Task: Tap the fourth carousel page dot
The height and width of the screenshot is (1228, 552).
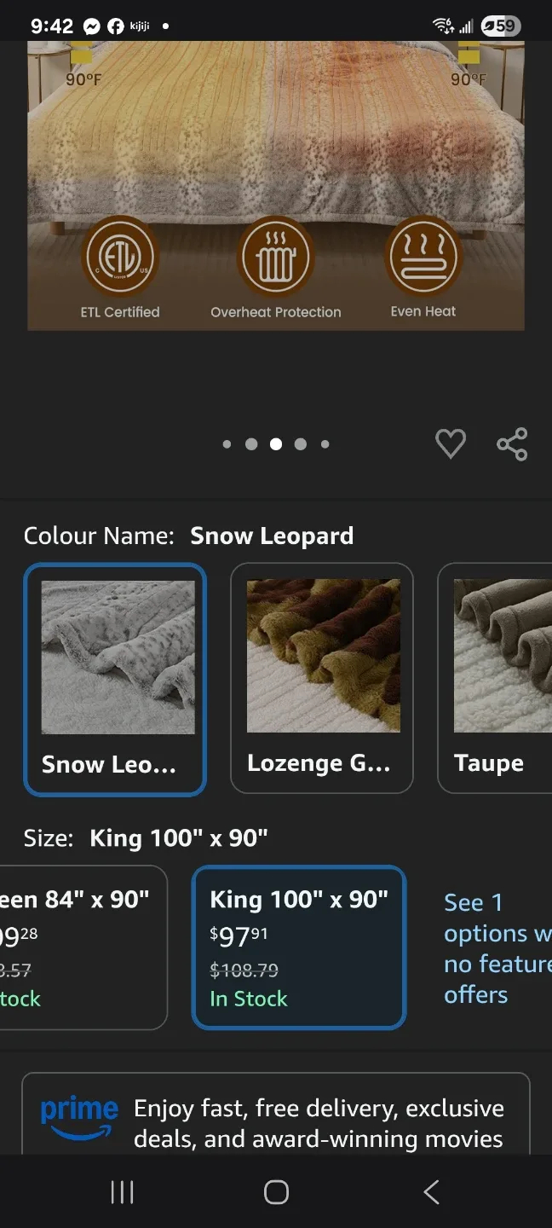Action: [300, 443]
